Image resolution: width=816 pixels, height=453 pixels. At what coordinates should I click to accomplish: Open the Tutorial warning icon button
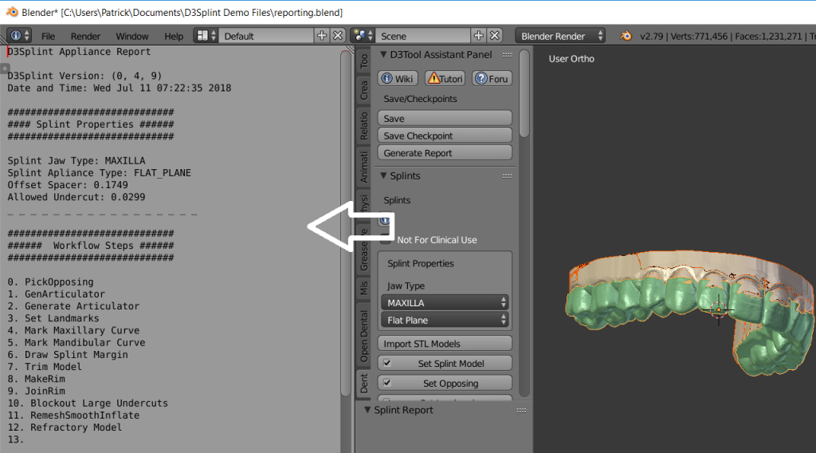pyautogui.click(x=445, y=79)
